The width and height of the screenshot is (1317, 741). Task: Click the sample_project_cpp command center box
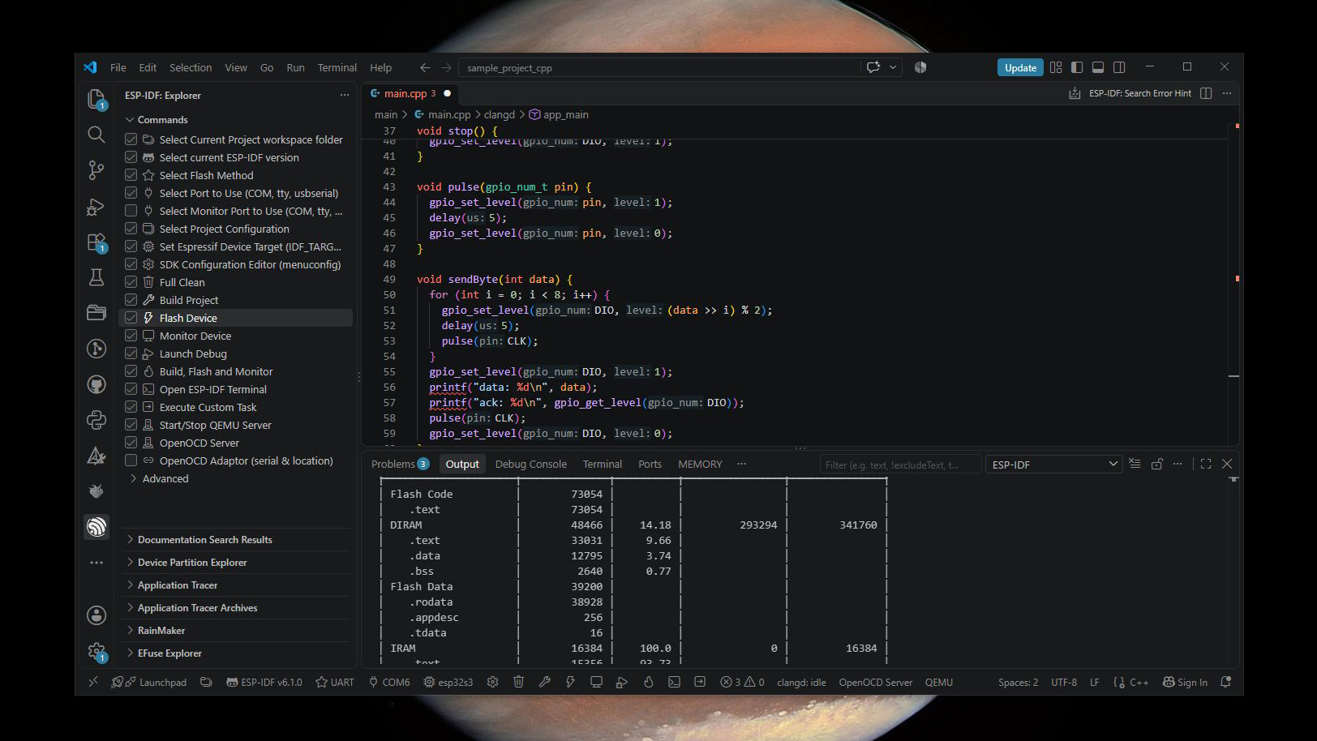pos(660,67)
